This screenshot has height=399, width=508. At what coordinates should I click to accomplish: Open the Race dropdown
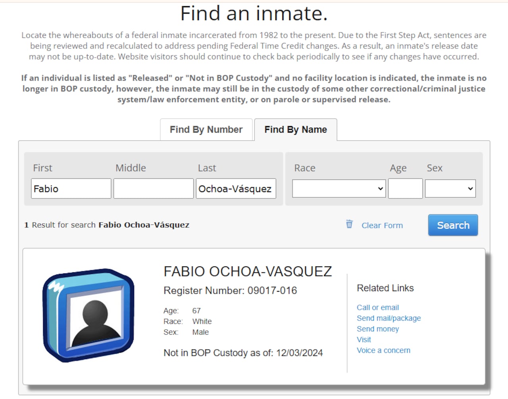tap(339, 189)
